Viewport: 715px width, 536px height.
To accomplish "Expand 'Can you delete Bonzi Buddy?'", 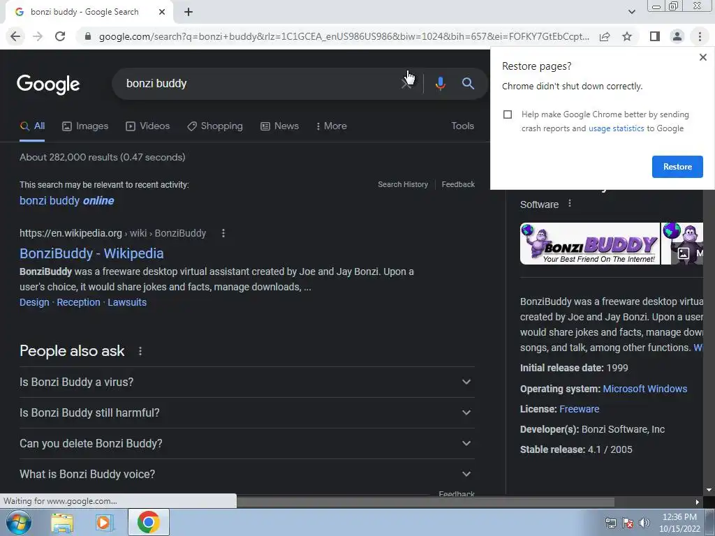I will (246, 443).
